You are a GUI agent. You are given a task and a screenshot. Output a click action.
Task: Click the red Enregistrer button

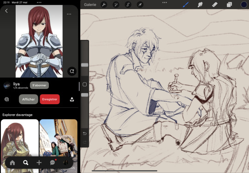(50, 99)
